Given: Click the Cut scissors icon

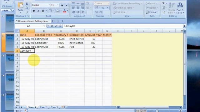Looking at the screenshot, I should [x=27, y=4].
